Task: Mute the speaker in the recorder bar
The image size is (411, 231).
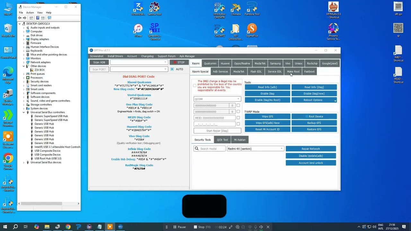Action: [261, 227]
